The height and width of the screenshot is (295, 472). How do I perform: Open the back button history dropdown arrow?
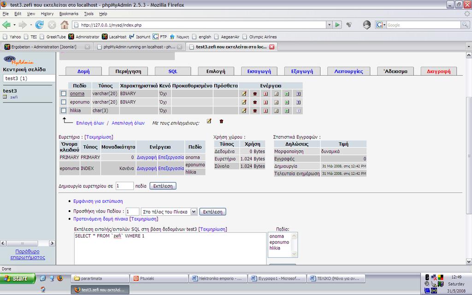tap(14, 25)
